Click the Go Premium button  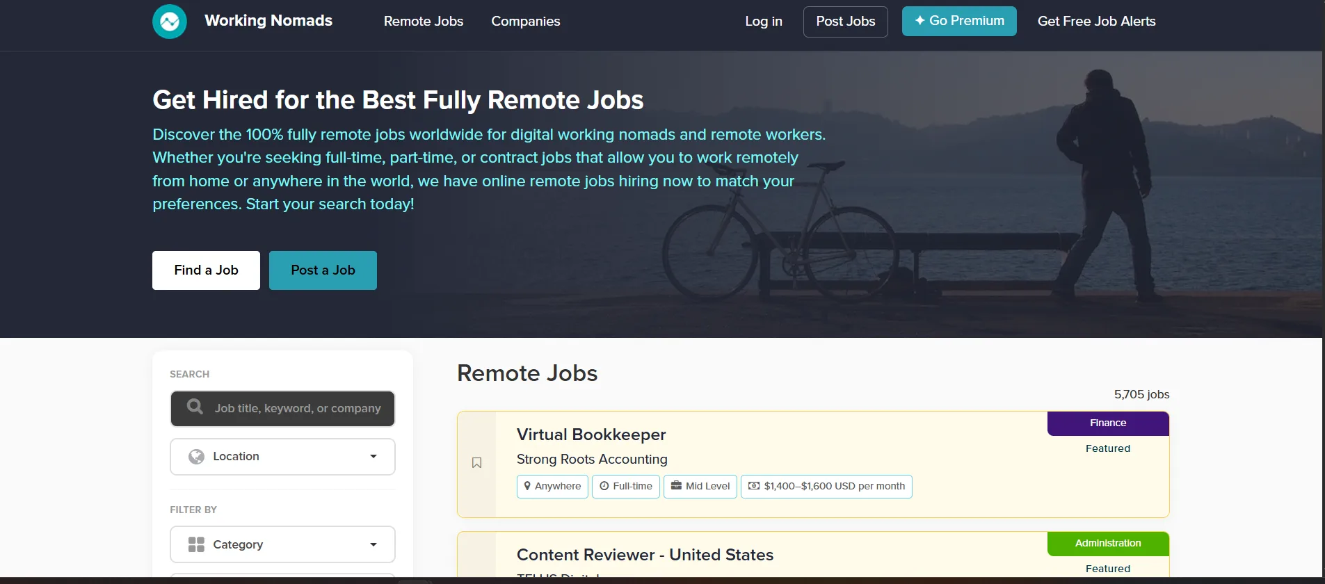[x=959, y=21]
